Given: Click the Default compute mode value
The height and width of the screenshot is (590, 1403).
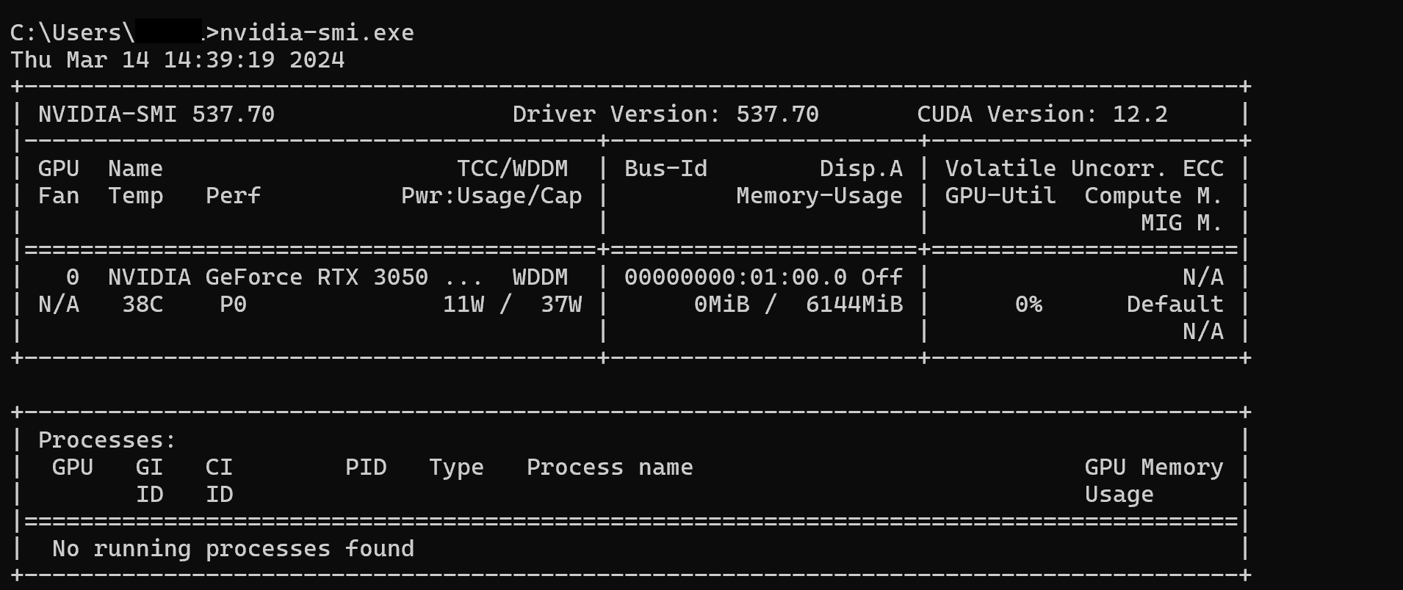Looking at the screenshot, I should 1175,305.
